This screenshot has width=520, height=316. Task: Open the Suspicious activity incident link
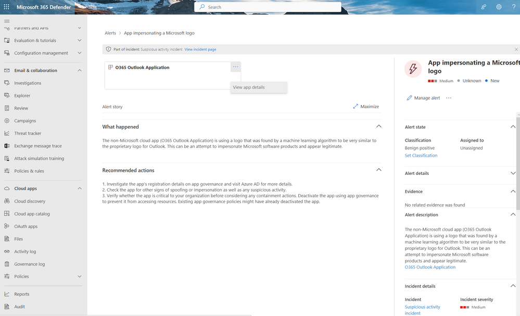click(423, 310)
